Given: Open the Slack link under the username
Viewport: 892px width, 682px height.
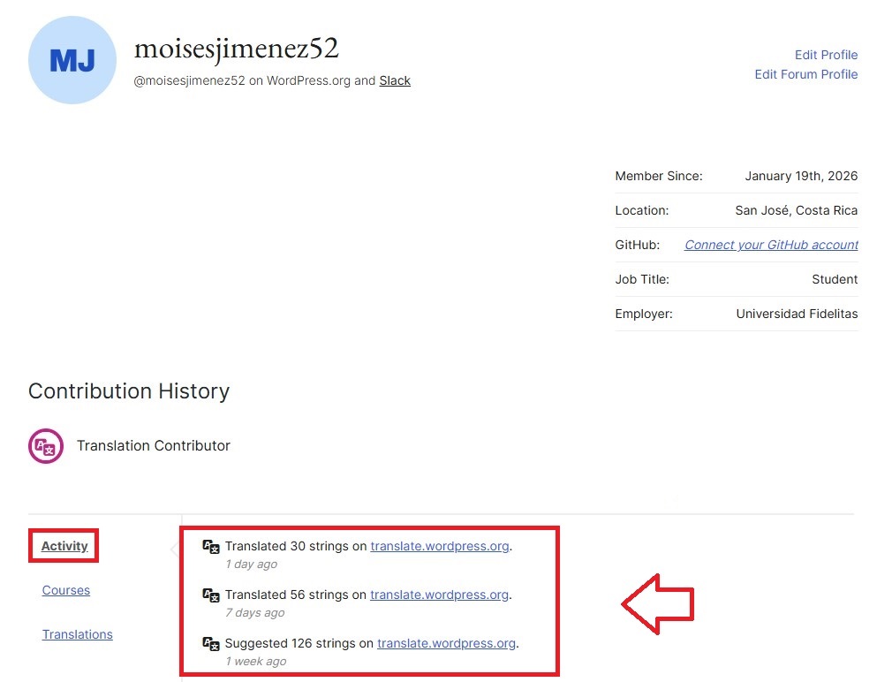Looking at the screenshot, I should tap(395, 80).
